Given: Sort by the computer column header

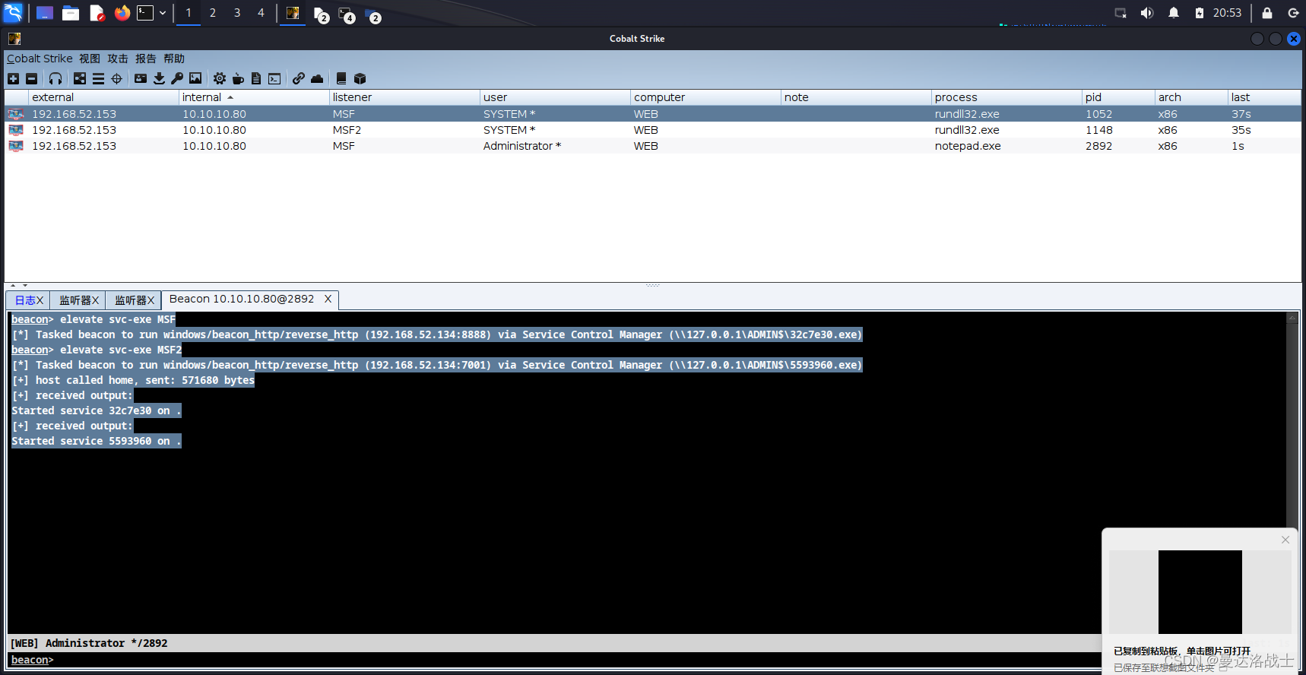Looking at the screenshot, I should point(705,97).
